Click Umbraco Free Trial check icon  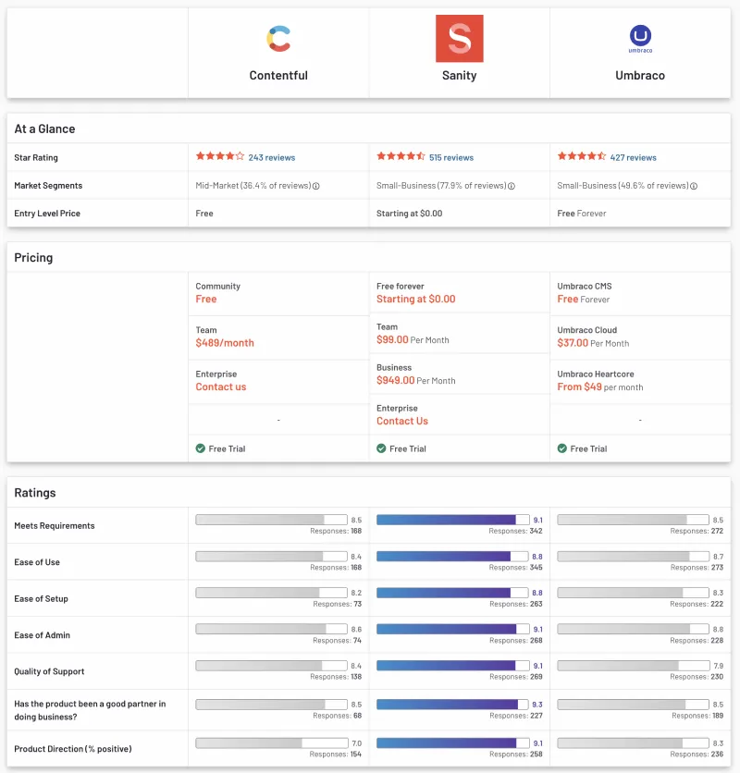[x=561, y=448]
